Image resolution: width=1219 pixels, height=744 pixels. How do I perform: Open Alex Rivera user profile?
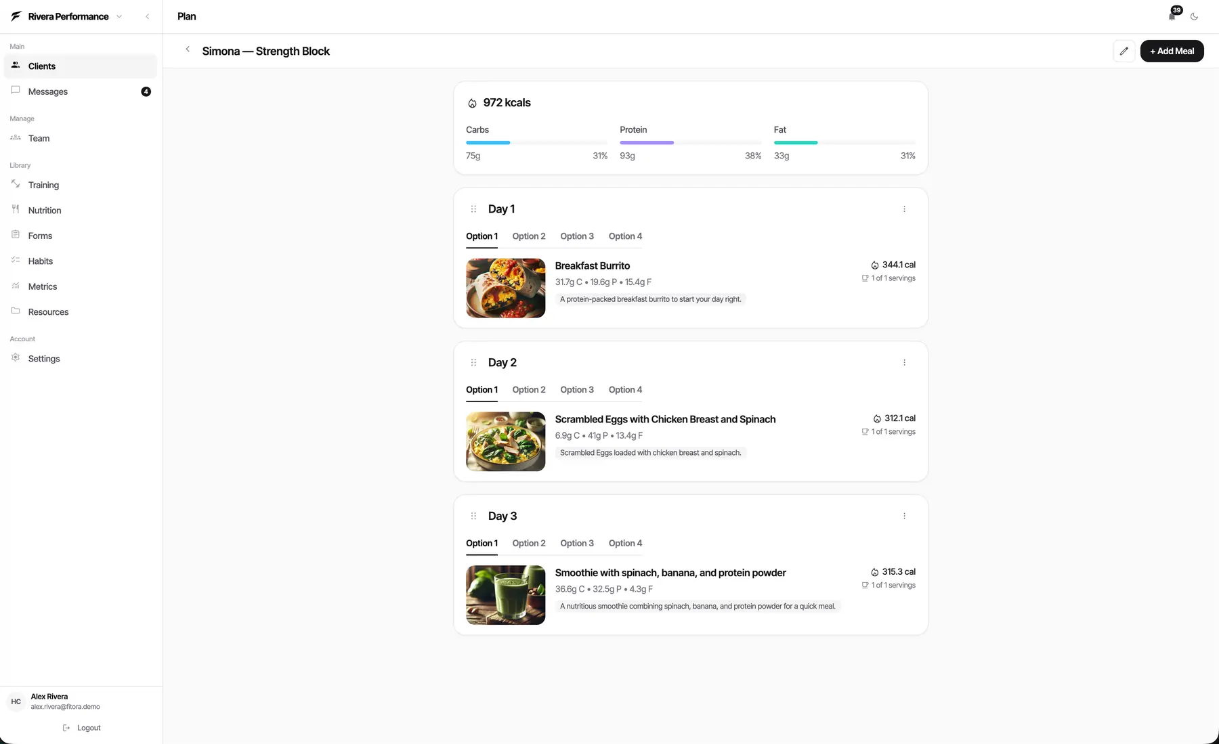65,701
